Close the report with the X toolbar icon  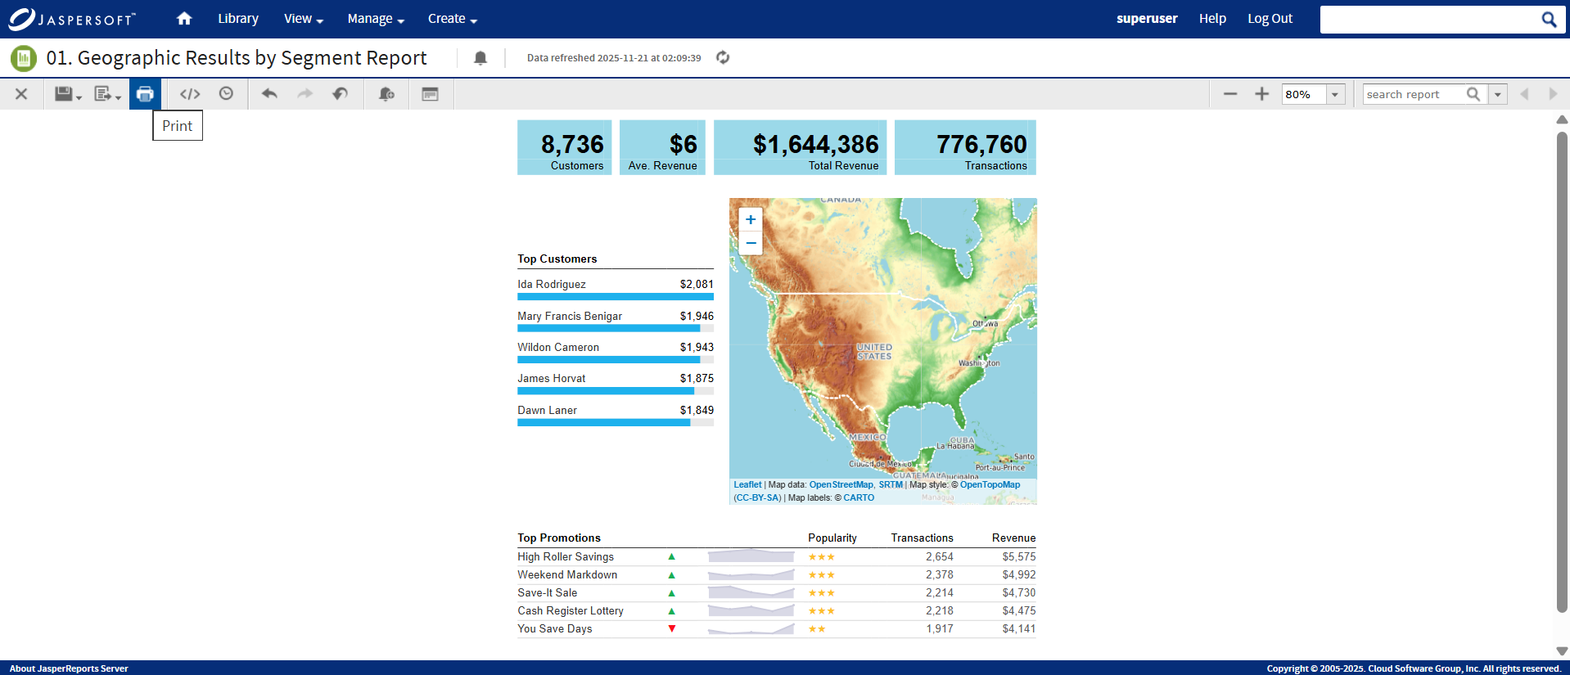pyautogui.click(x=21, y=94)
